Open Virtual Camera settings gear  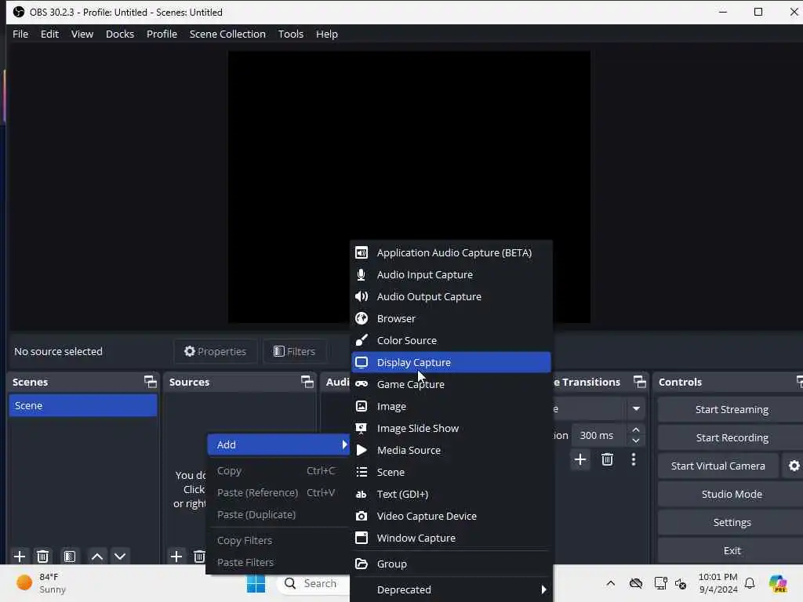(x=794, y=466)
